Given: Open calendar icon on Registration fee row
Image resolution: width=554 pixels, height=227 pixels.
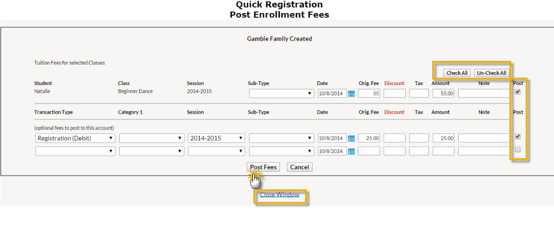Looking at the screenshot, I should [x=351, y=138].
